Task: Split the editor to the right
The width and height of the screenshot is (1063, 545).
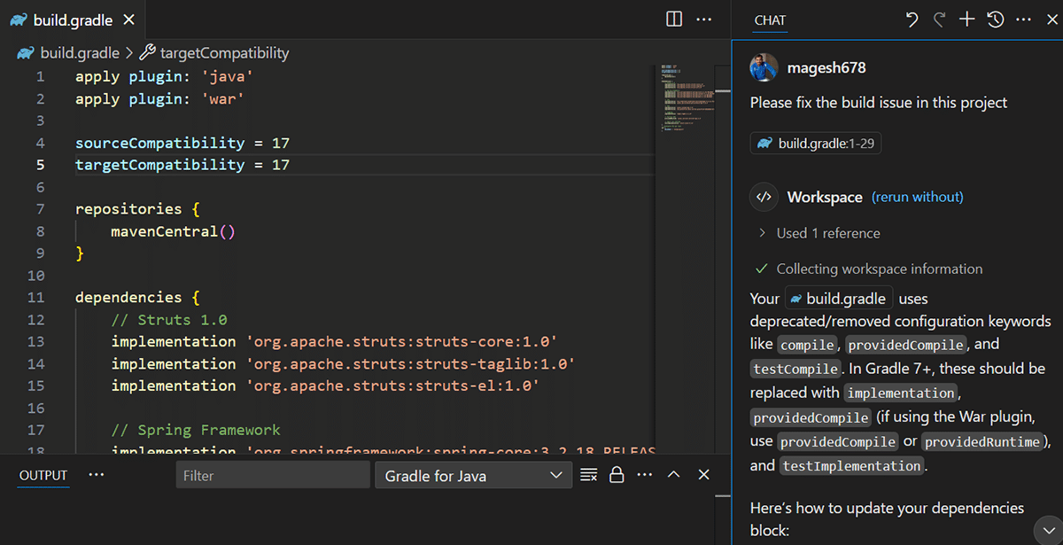Action: pos(674,19)
